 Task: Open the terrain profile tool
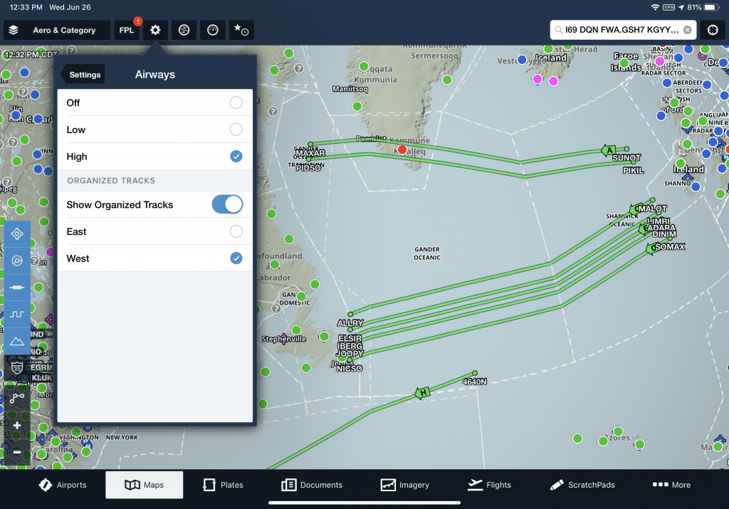coord(17,341)
